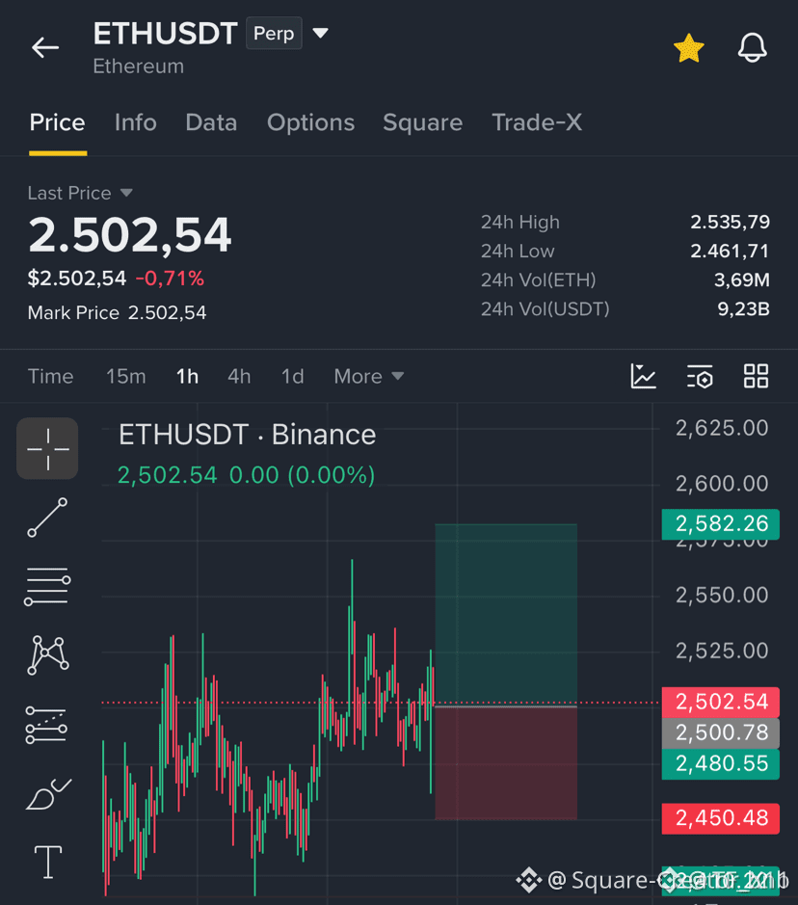Open the chart layout grid icon
This screenshot has height=905, width=798.
(756, 376)
